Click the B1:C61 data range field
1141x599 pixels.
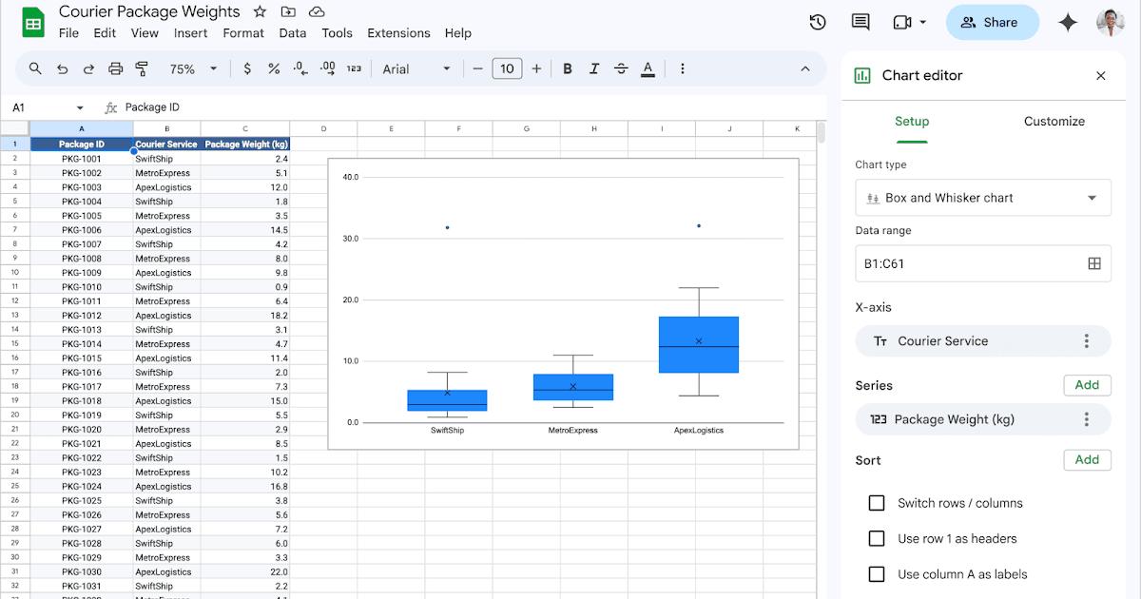[983, 263]
